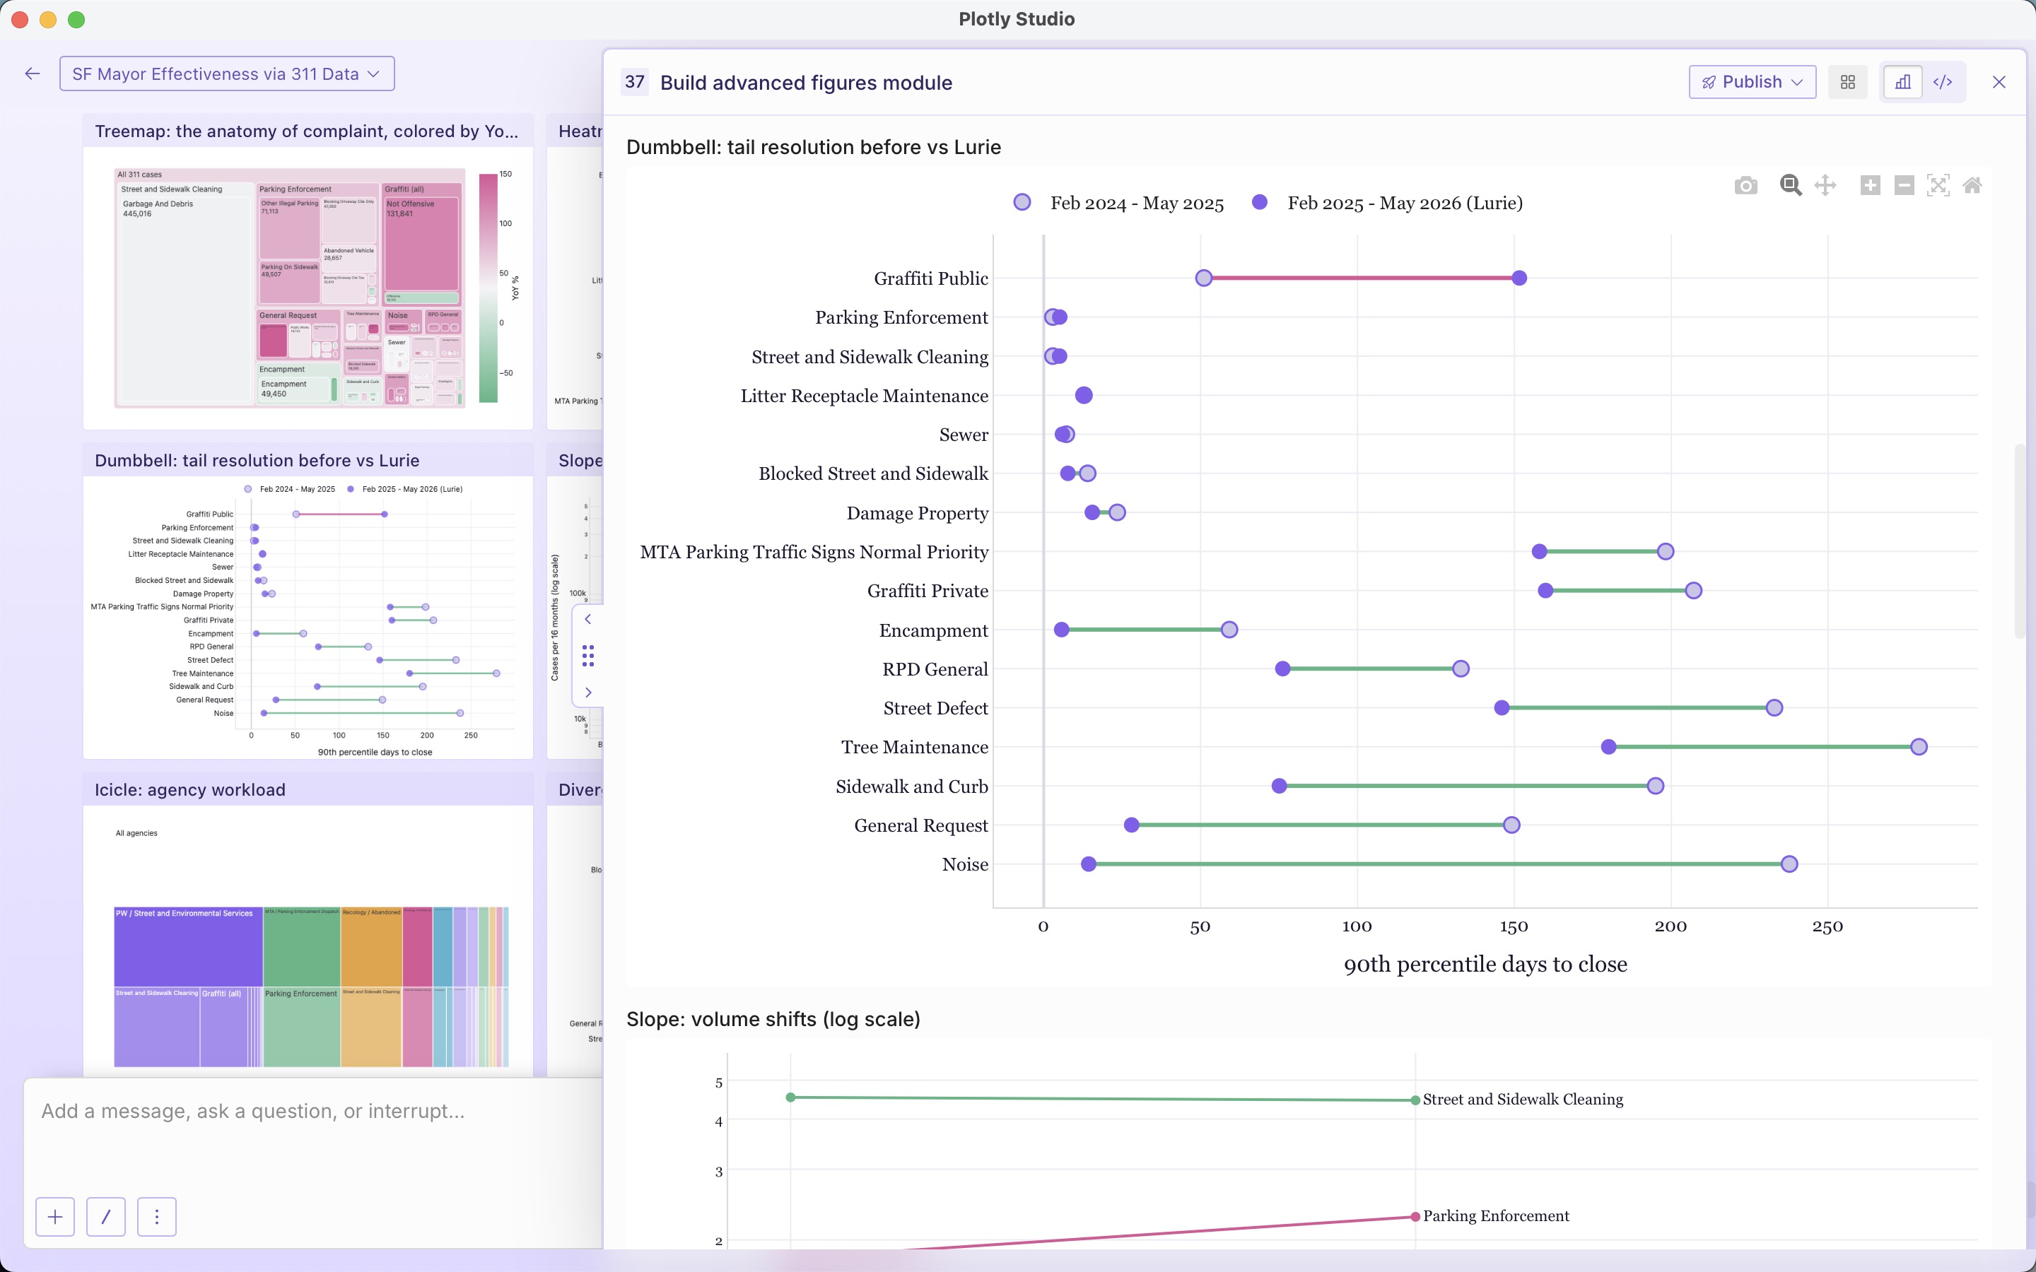Click the treemap YoY % colorbar
The width and height of the screenshot is (2036, 1272).
(x=488, y=288)
